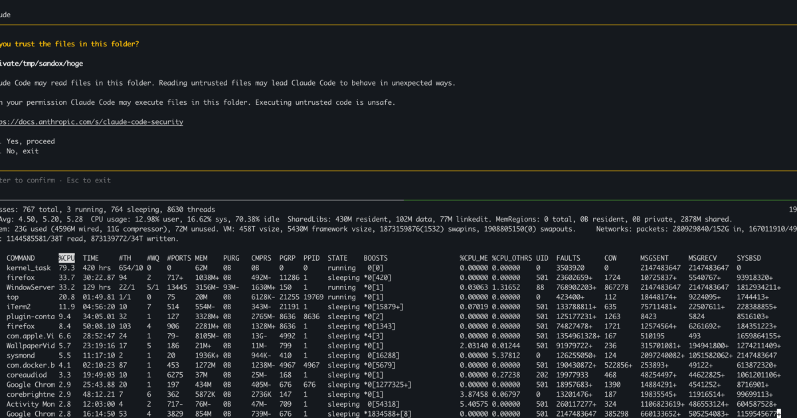Click the FAULTS column header

(569, 258)
